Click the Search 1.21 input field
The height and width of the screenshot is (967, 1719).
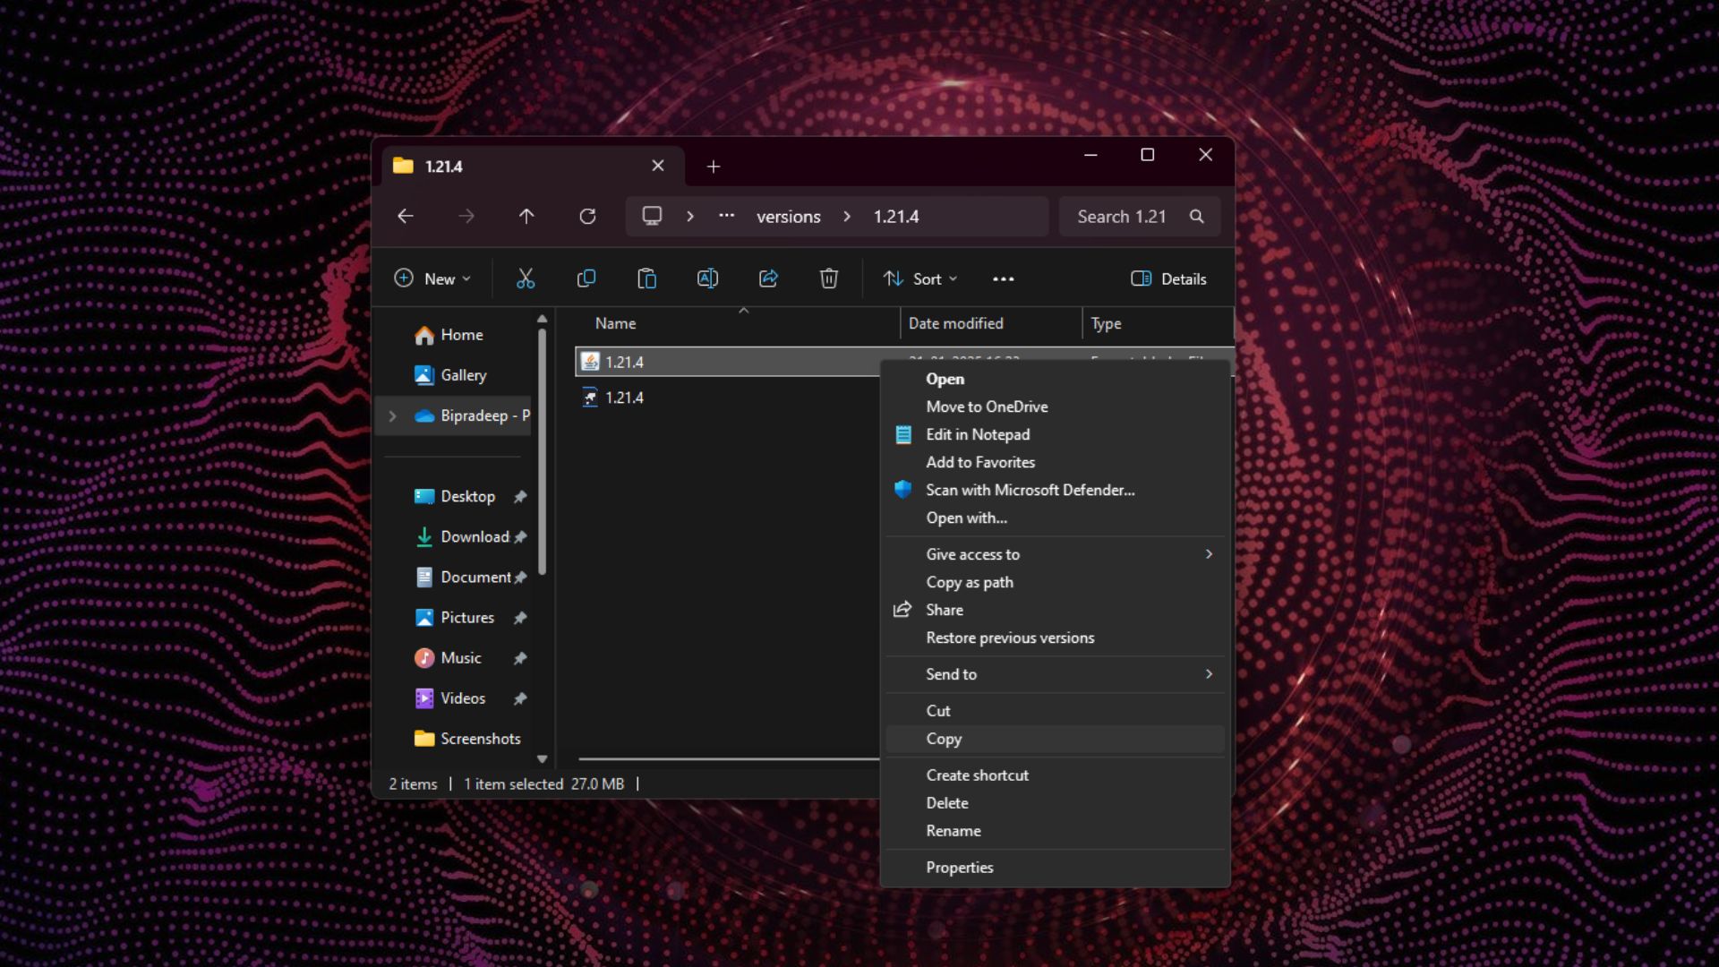tap(1124, 217)
